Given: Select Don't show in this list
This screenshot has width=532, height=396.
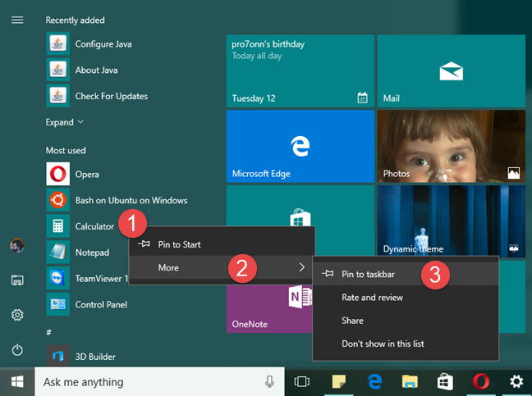Looking at the screenshot, I should coord(406,344).
